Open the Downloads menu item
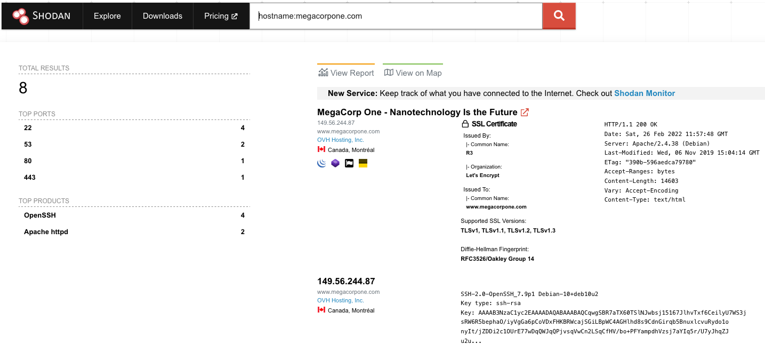Screen dimensions: 765x360 coord(163,16)
